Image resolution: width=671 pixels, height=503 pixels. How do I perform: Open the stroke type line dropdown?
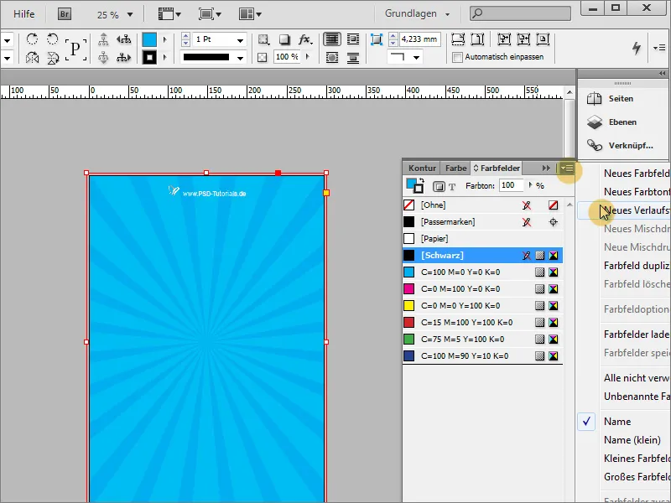click(x=241, y=58)
